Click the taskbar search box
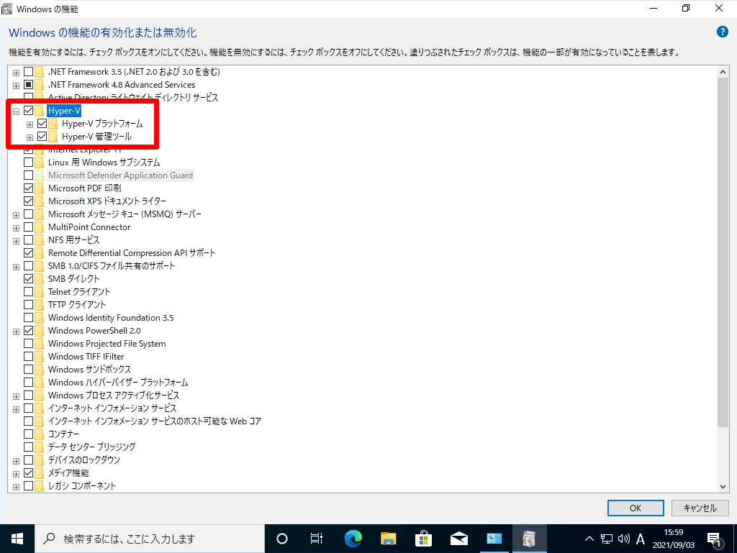The image size is (737, 553). coord(150,539)
